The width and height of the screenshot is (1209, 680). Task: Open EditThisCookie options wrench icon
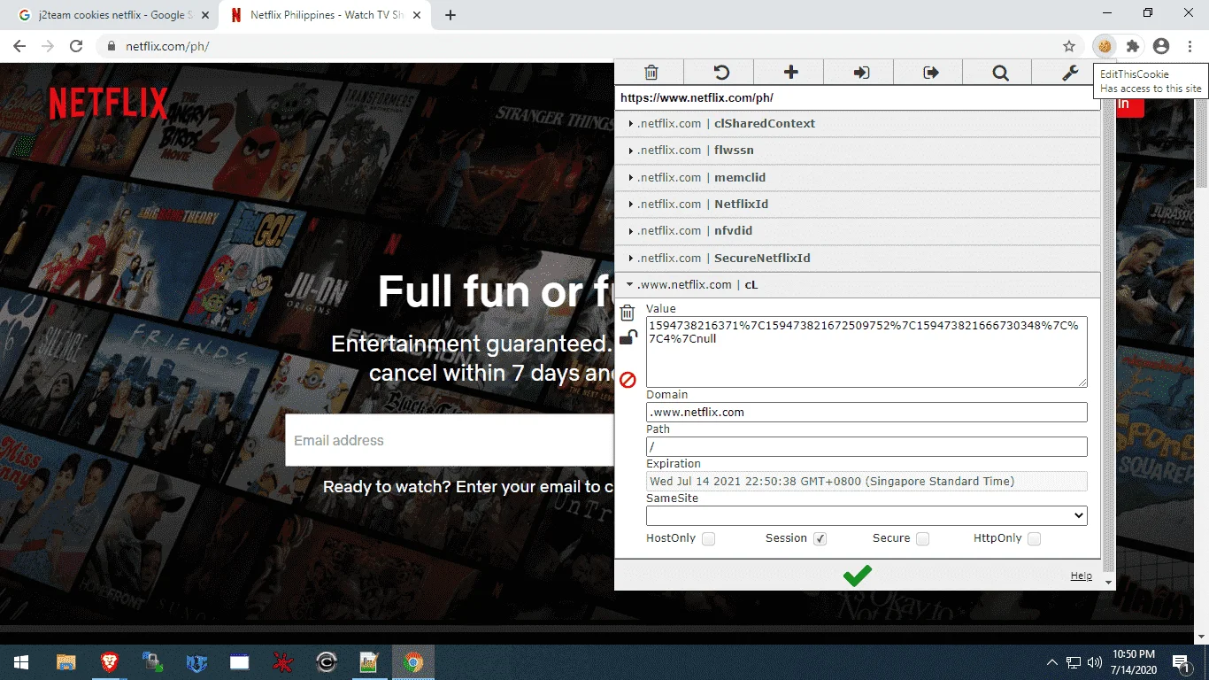tap(1069, 73)
